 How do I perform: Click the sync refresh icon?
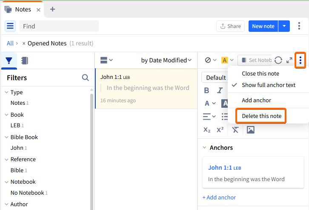(278, 60)
